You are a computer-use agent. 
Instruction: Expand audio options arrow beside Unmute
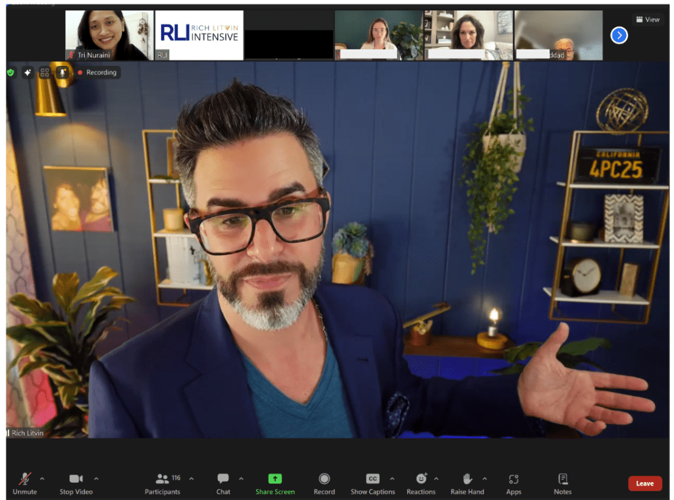click(43, 478)
